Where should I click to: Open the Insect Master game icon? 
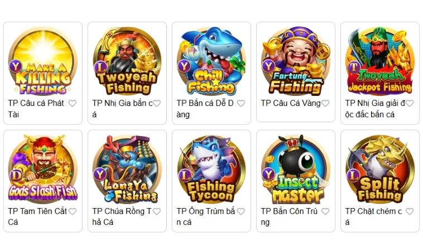click(x=296, y=169)
